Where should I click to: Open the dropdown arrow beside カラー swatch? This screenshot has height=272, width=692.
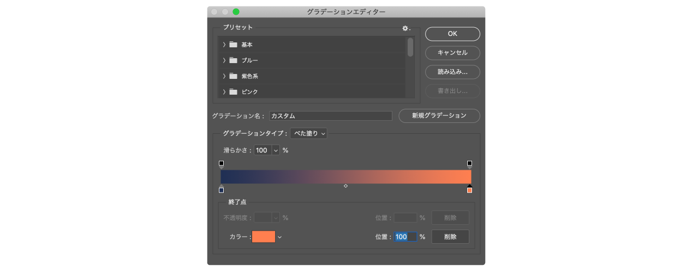(280, 237)
